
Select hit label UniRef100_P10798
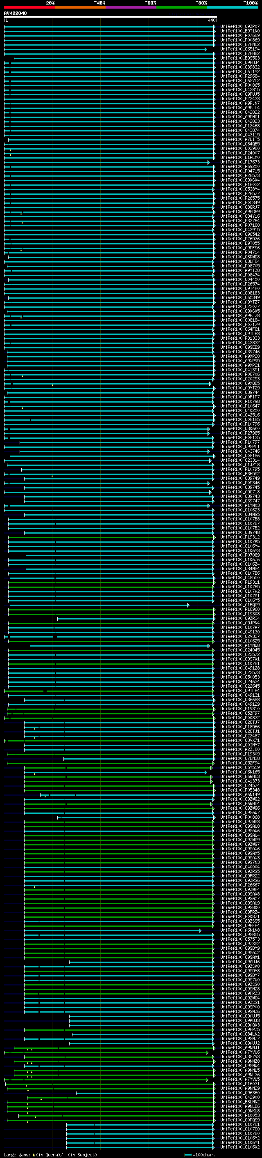point(240,401)
